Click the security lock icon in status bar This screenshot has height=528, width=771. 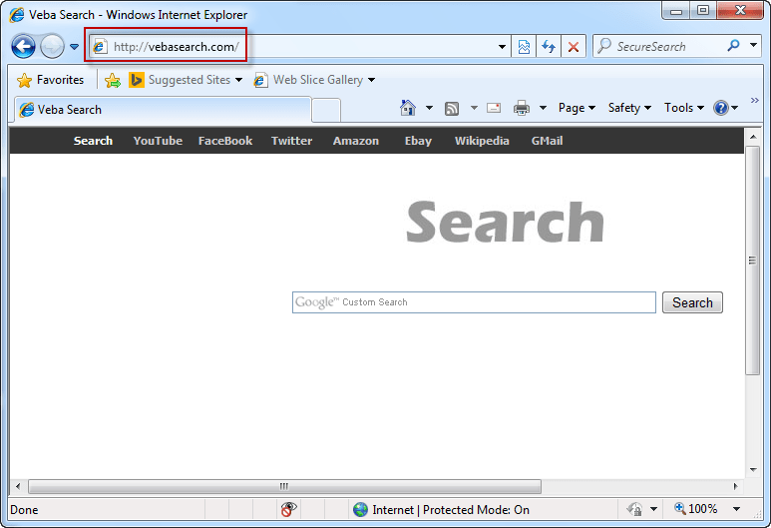634,509
